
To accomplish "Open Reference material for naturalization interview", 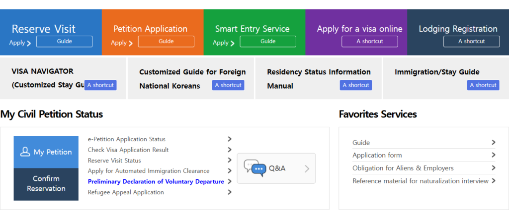I will (x=421, y=181).
